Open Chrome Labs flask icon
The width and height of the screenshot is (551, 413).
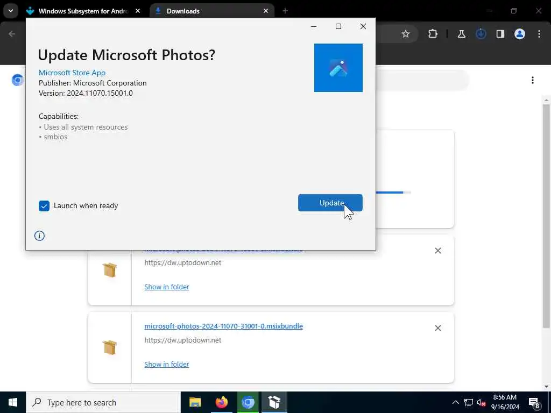pyautogui.click(x=461, y=34)
